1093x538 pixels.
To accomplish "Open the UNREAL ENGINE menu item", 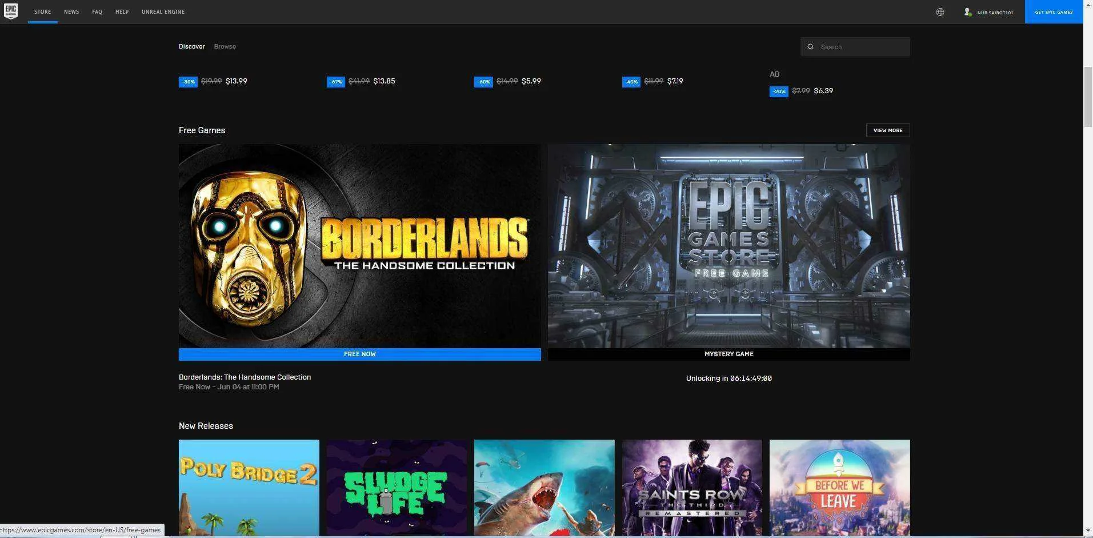I will (163, 12).
